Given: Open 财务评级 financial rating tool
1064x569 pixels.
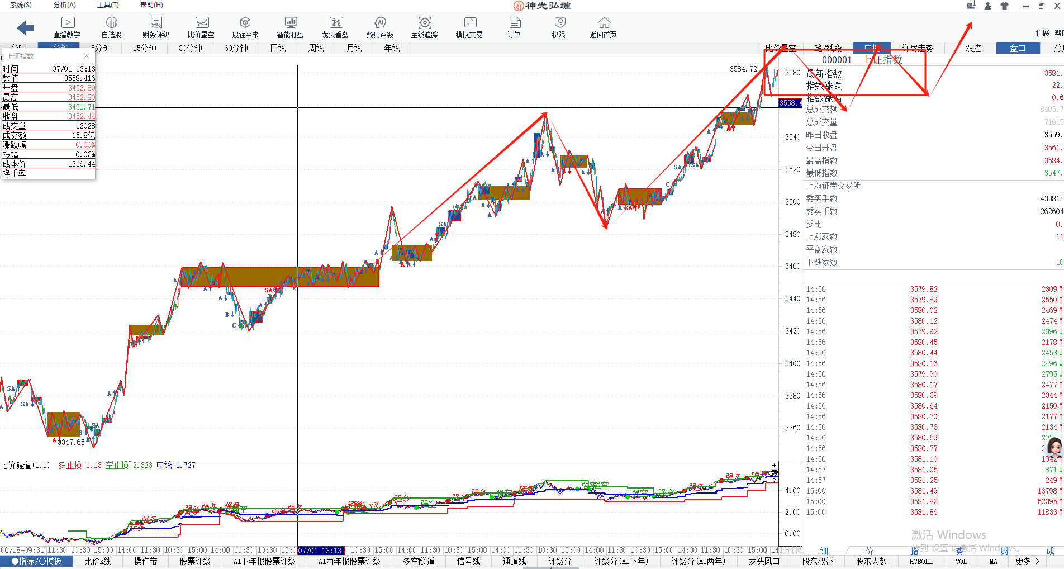Looking at the screenshot, I should tap(156, 27).
